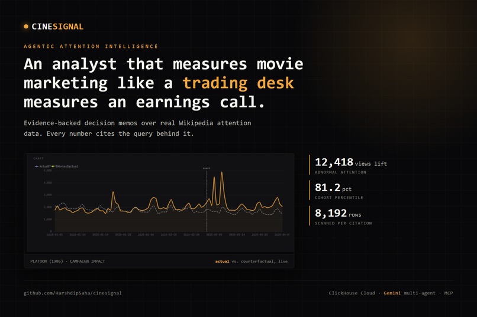
Task: Click the CINESIGNAL logo text
Action: point(57,27)
